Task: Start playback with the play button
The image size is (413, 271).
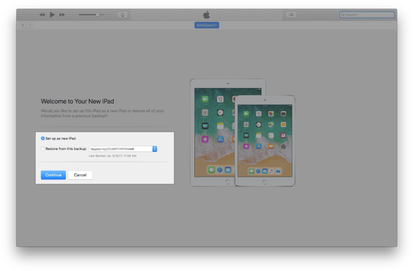Action: click(x=53, y=15)
